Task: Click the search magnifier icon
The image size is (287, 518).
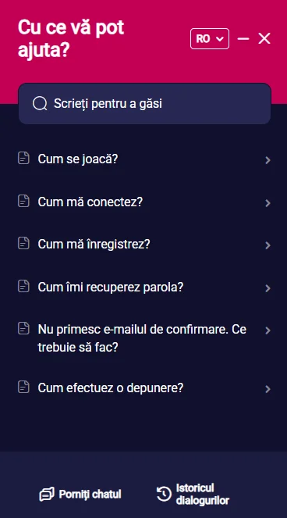Action: pos(40,104)
